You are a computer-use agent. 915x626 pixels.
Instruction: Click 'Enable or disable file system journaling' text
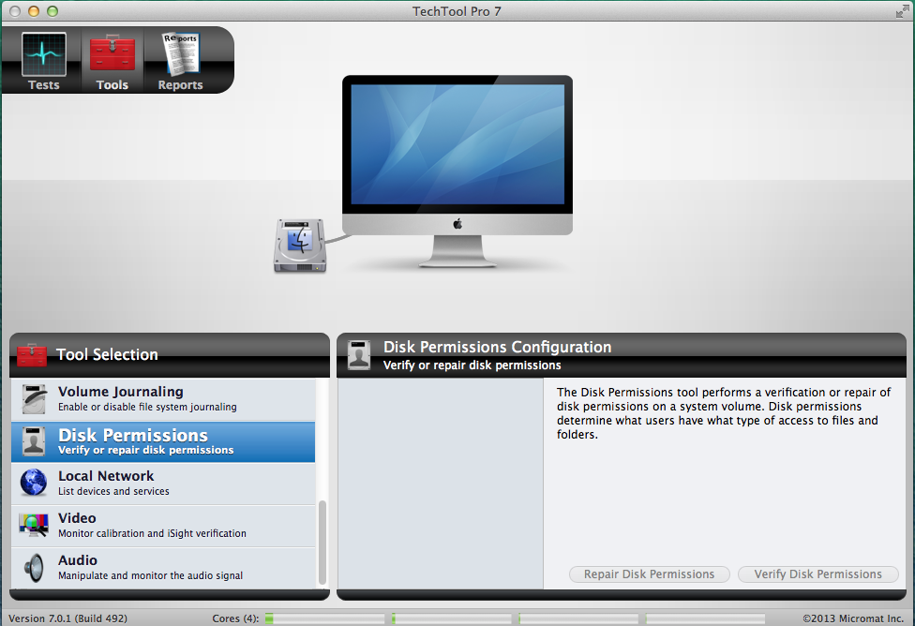point(147,408)
